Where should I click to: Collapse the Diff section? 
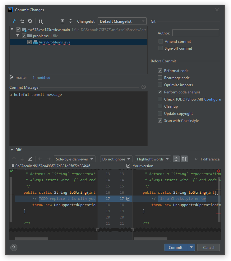(x=12, y=150)
